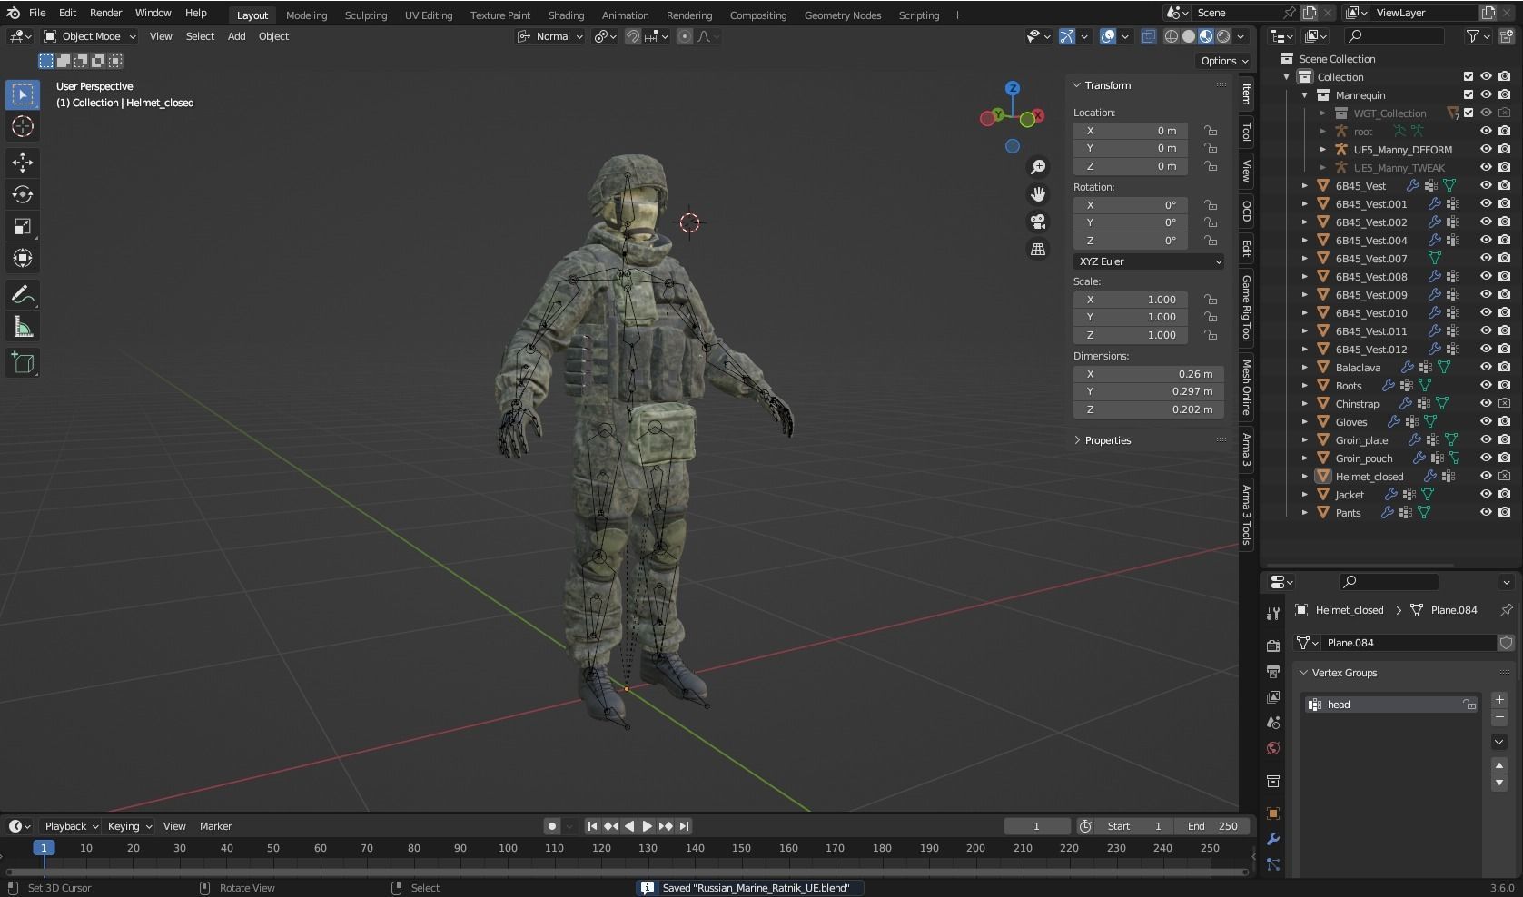This screenshot has height=897, width=1523.
Task: Uncheck Collection exclude checkbox
Action: pos(1469,76)
